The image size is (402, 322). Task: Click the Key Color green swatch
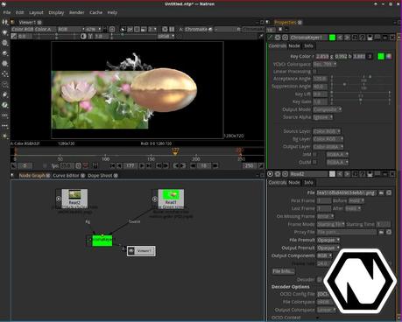(381, 56)
